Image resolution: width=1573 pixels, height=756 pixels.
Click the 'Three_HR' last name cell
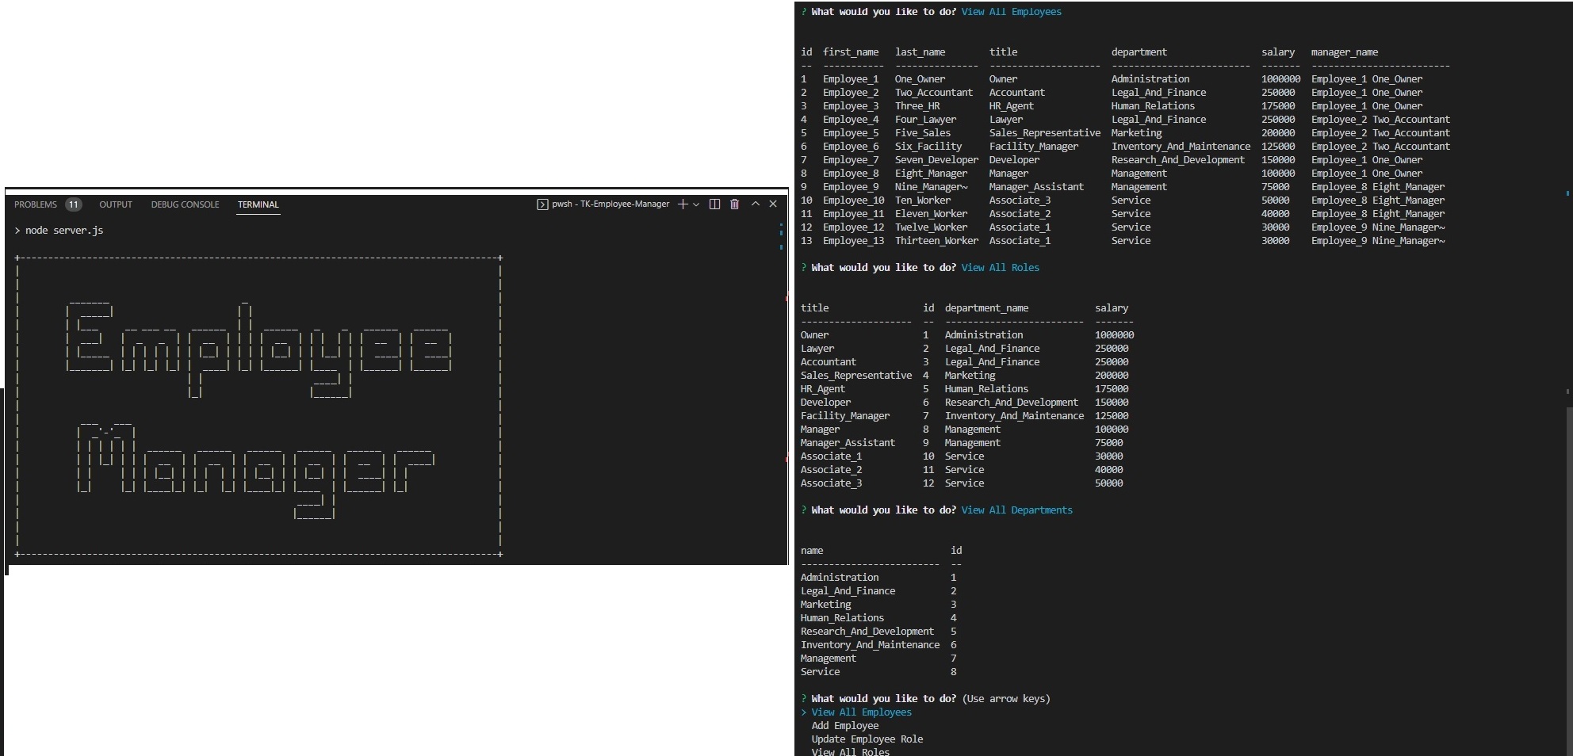pos(917,106)
